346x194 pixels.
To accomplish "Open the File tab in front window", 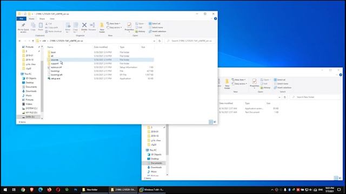I will pos(22,19).
